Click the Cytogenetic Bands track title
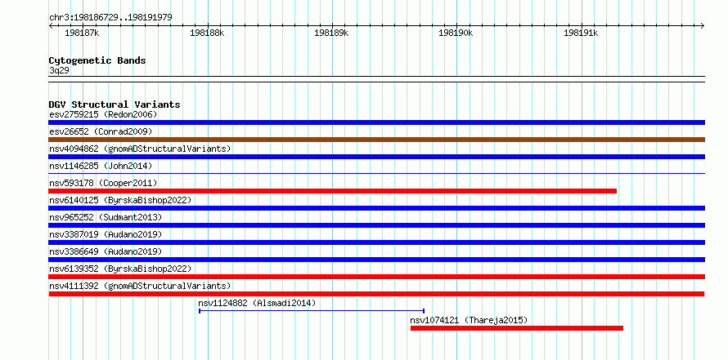The height and width of the screenshot is (360, 728). point(97,60)
